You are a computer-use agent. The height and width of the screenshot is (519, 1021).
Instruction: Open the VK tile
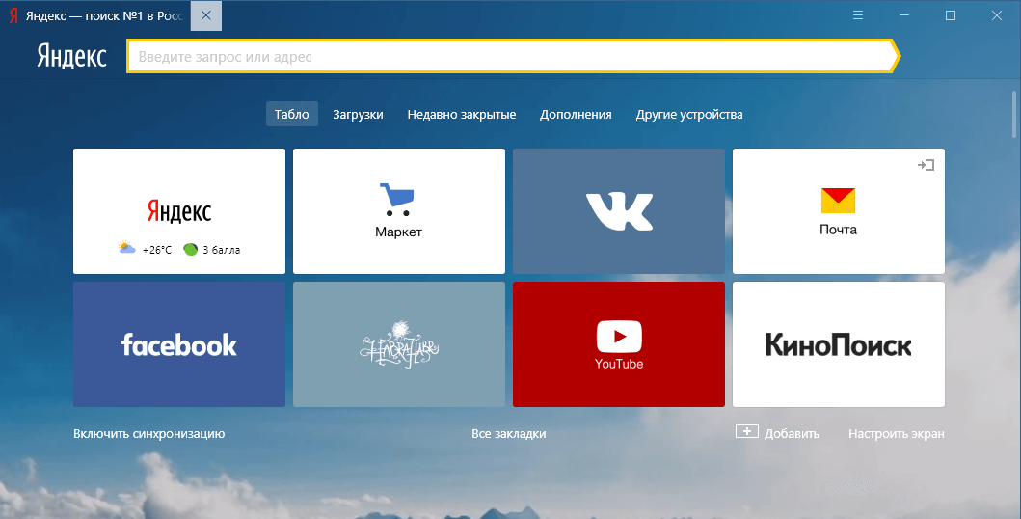(619, 211)
